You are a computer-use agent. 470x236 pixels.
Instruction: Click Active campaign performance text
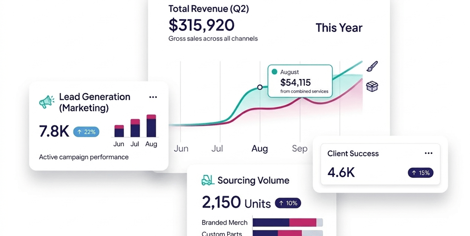[x=84, y=157]
